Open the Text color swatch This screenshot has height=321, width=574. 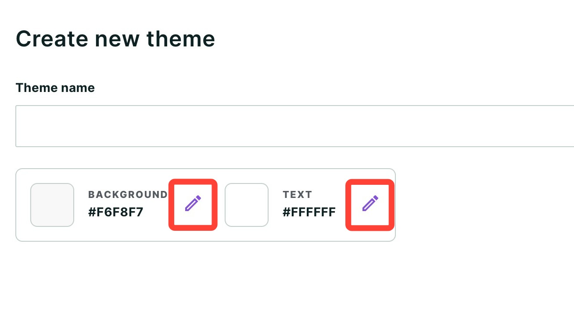[x=247, y=205]
